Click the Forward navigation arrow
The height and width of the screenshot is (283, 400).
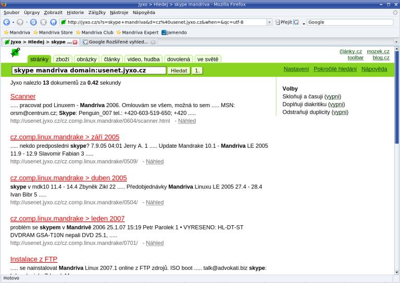pyautogui.click(x=20, y=22)
